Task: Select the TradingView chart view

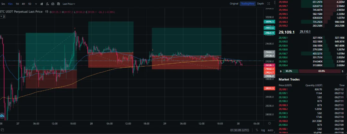Action: pyautogui.click(x=248, y=4)
